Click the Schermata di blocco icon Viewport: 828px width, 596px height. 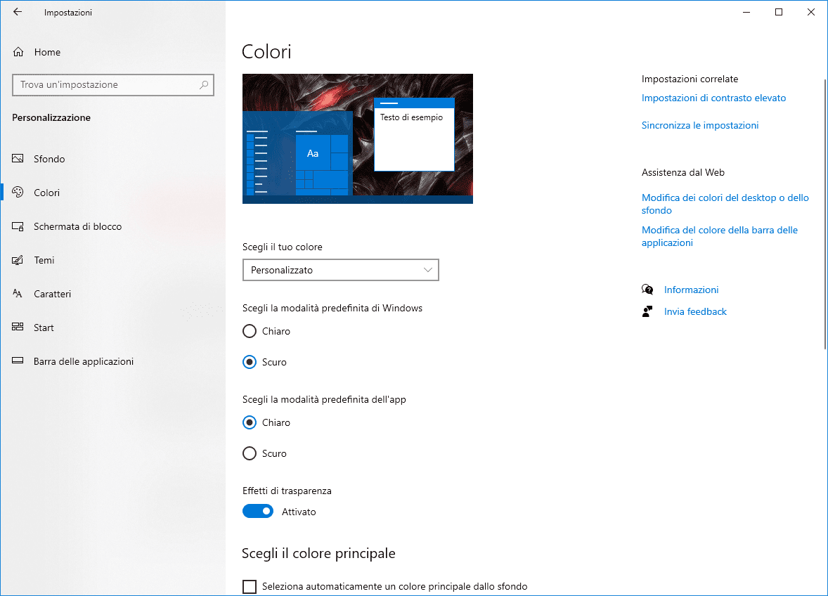tap(18, 226)
